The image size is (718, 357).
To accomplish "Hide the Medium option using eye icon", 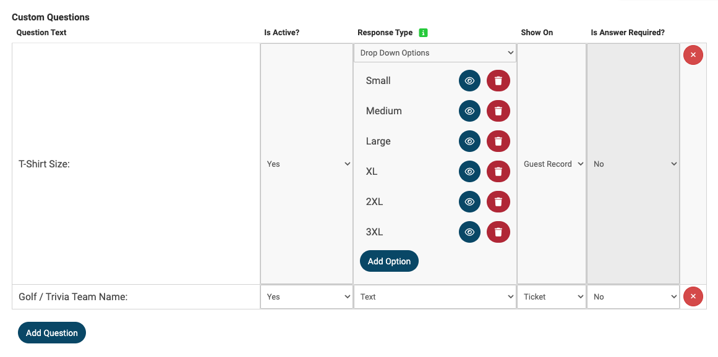I will click(x=469, y=111).
